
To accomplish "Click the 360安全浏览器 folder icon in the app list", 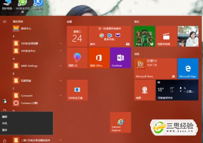I will tap(16, 43).
